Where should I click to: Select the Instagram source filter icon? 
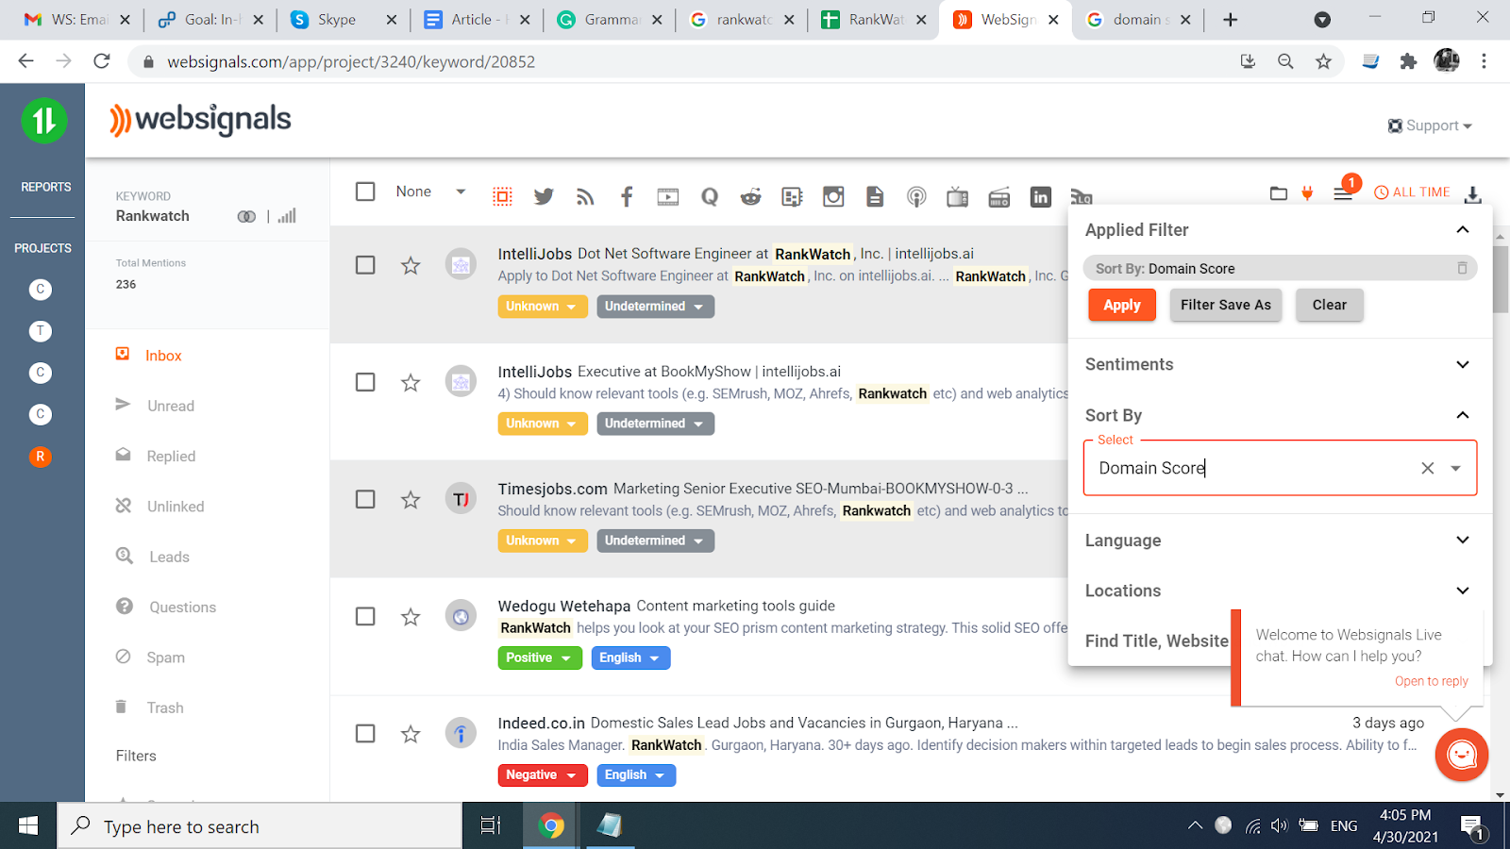point(833,196)
